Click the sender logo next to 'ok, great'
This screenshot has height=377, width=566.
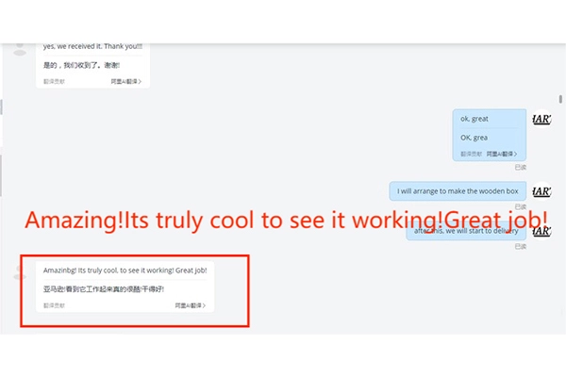point(541,120)
